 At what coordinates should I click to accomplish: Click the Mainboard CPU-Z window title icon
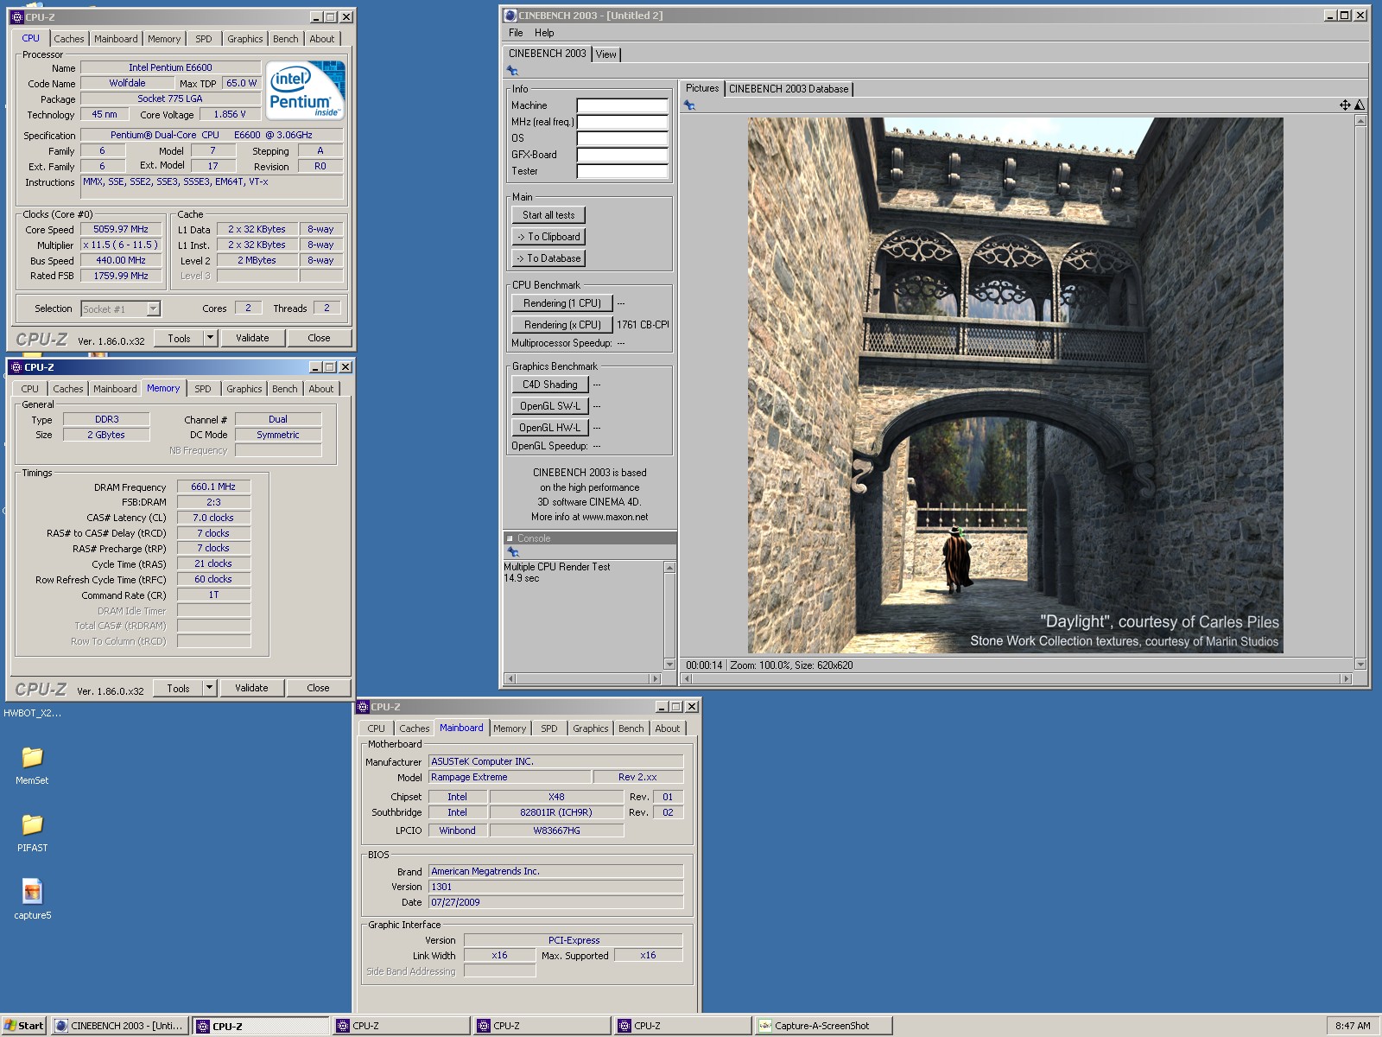pyautogui.click(x=364, y=707)
